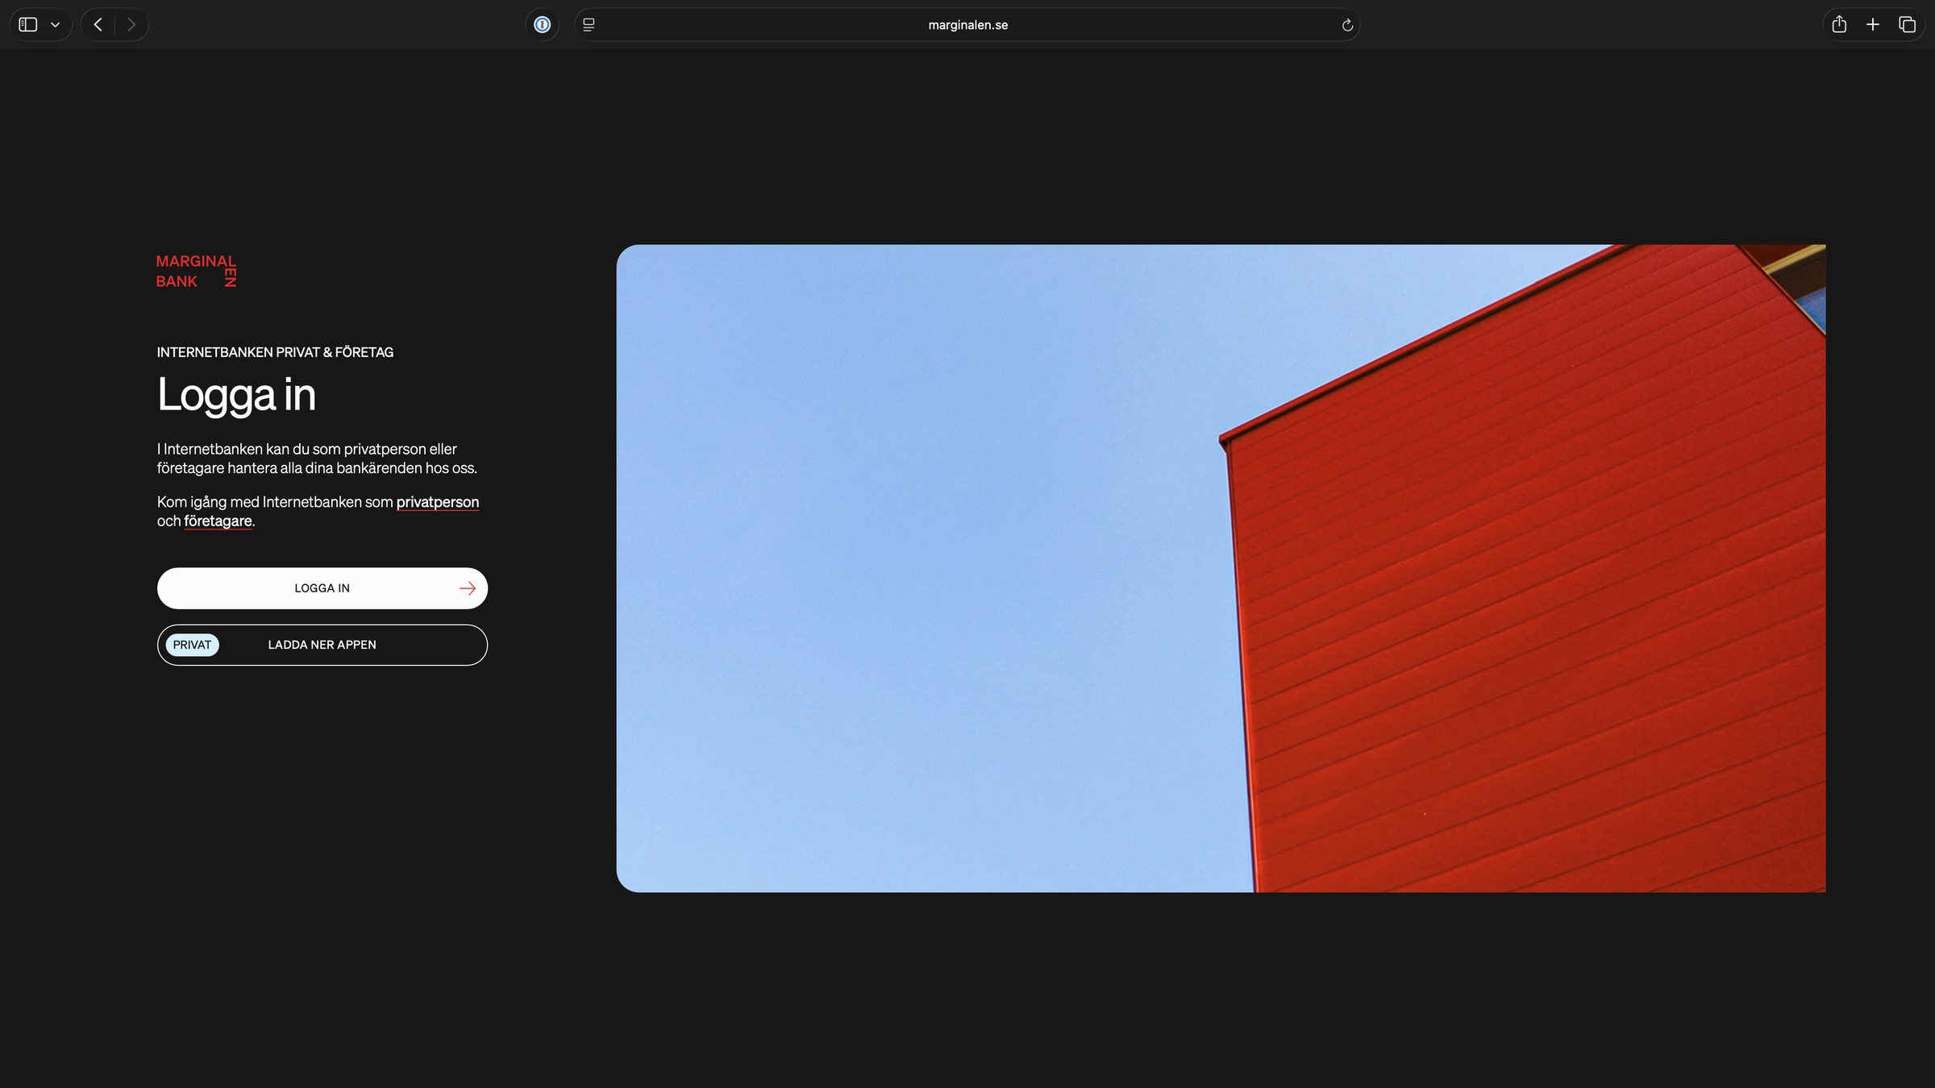The width and height of the screenshot is (1935, 1088).
Task: Click the large Logga in heading
Action: click(236, 395)
